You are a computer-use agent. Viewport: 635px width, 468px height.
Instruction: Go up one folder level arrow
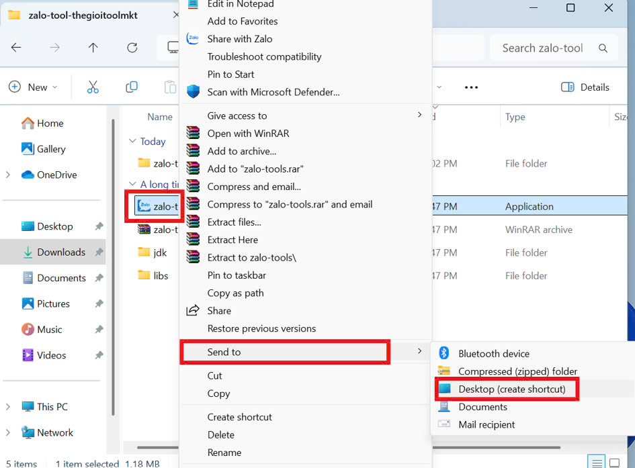click(93, 48)
